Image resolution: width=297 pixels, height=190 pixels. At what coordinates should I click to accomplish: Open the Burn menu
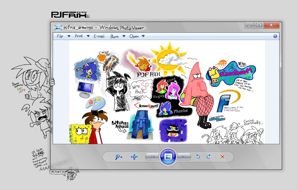[114, 36]
